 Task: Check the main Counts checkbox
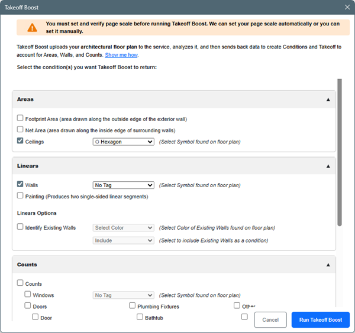point(20,283)
